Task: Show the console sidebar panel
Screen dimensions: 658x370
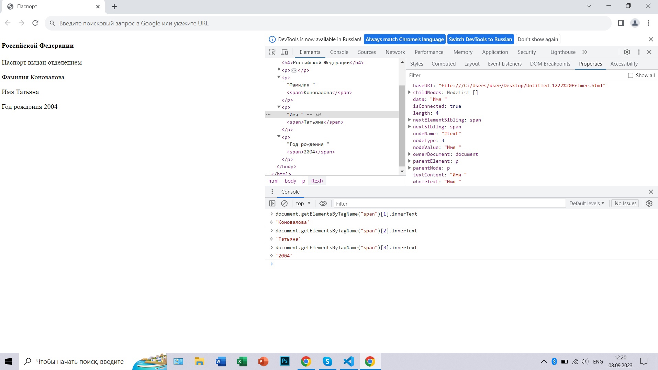Action: [x=272, y=204]
